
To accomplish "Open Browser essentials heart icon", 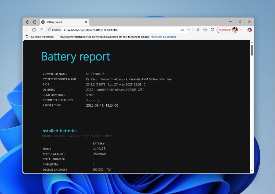I will click(x=212, y=30).
